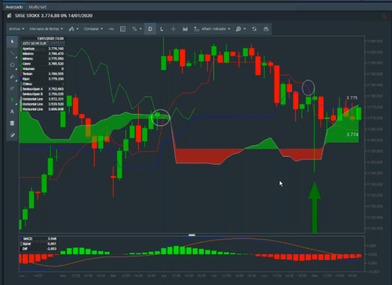Choose the line drawing tool
The image size is (392, 285).
(12, 53)
